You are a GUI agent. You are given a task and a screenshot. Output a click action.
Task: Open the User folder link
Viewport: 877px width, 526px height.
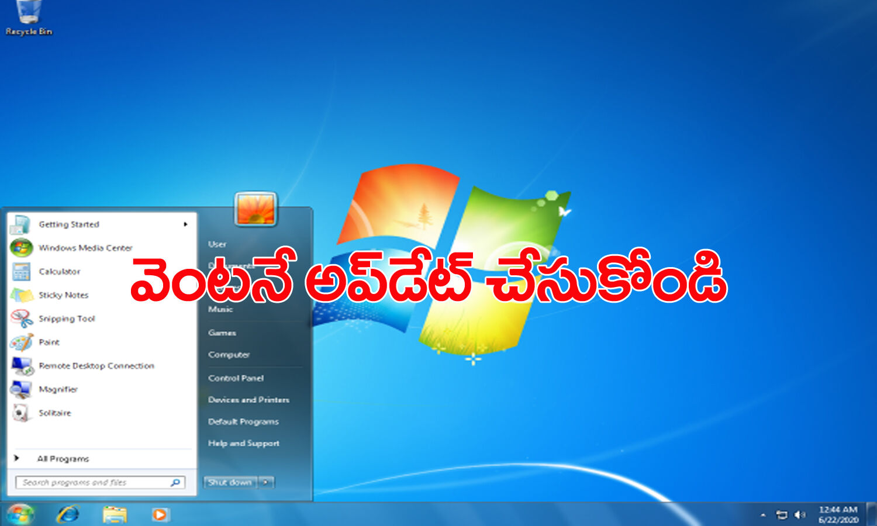217,244
